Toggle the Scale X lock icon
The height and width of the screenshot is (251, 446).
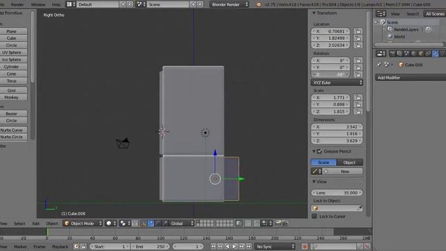(x=358, y=98)
